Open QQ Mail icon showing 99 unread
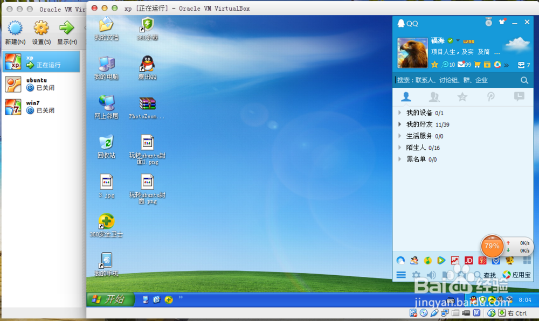 (461, 64)
